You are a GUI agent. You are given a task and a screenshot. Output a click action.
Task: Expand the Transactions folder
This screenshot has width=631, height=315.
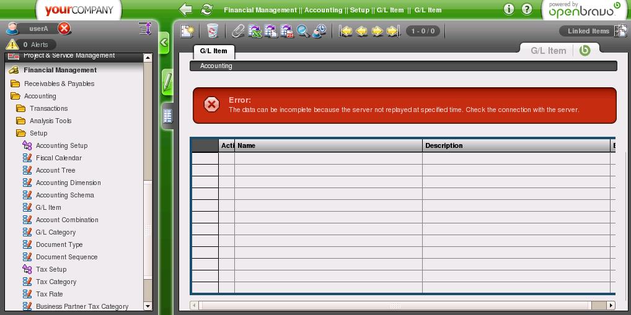pyautogui.click(x=48, y=108)
